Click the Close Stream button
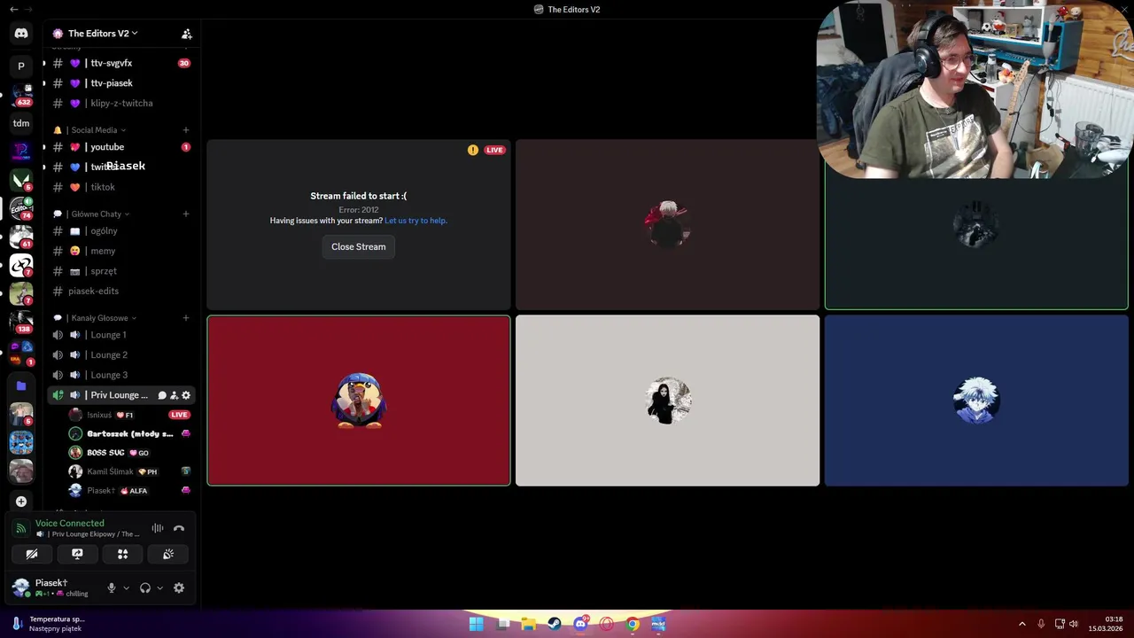The image size is (1134, 638). (x=358, y=247)
